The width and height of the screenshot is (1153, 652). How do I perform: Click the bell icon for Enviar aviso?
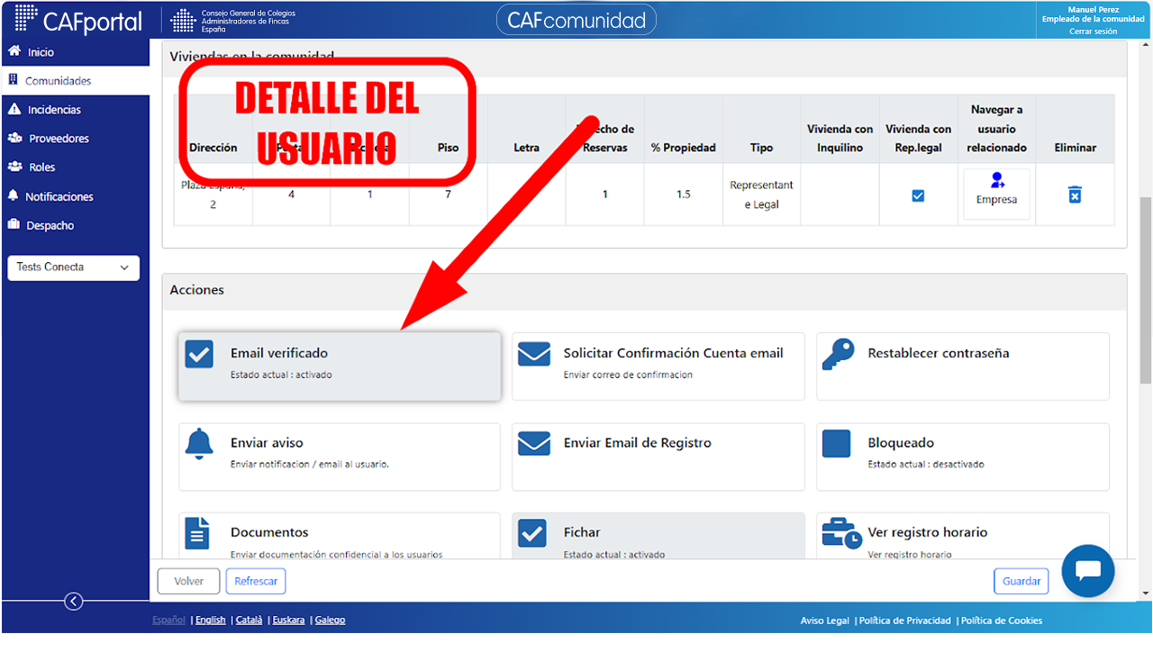[x=198, y=444]
